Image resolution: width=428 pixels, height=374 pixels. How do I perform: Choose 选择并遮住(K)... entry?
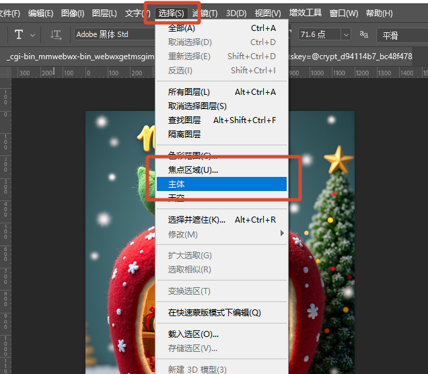pyautogui.click(x=221, y=219)
